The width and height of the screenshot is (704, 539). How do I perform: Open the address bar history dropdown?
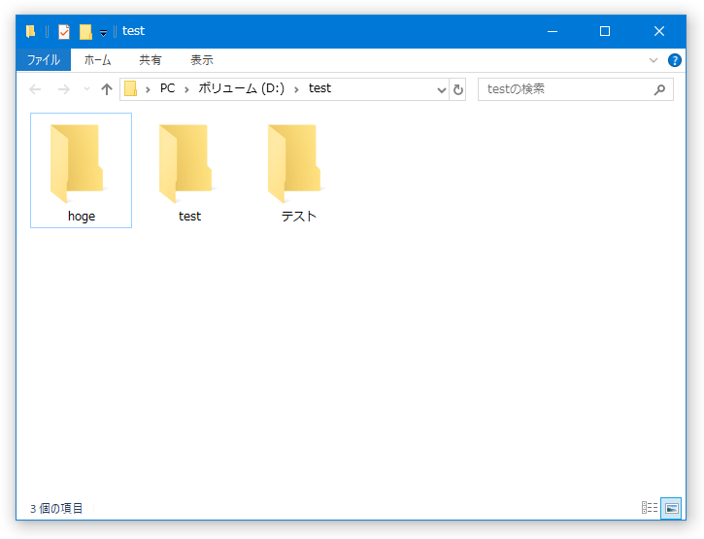[442, 89]
